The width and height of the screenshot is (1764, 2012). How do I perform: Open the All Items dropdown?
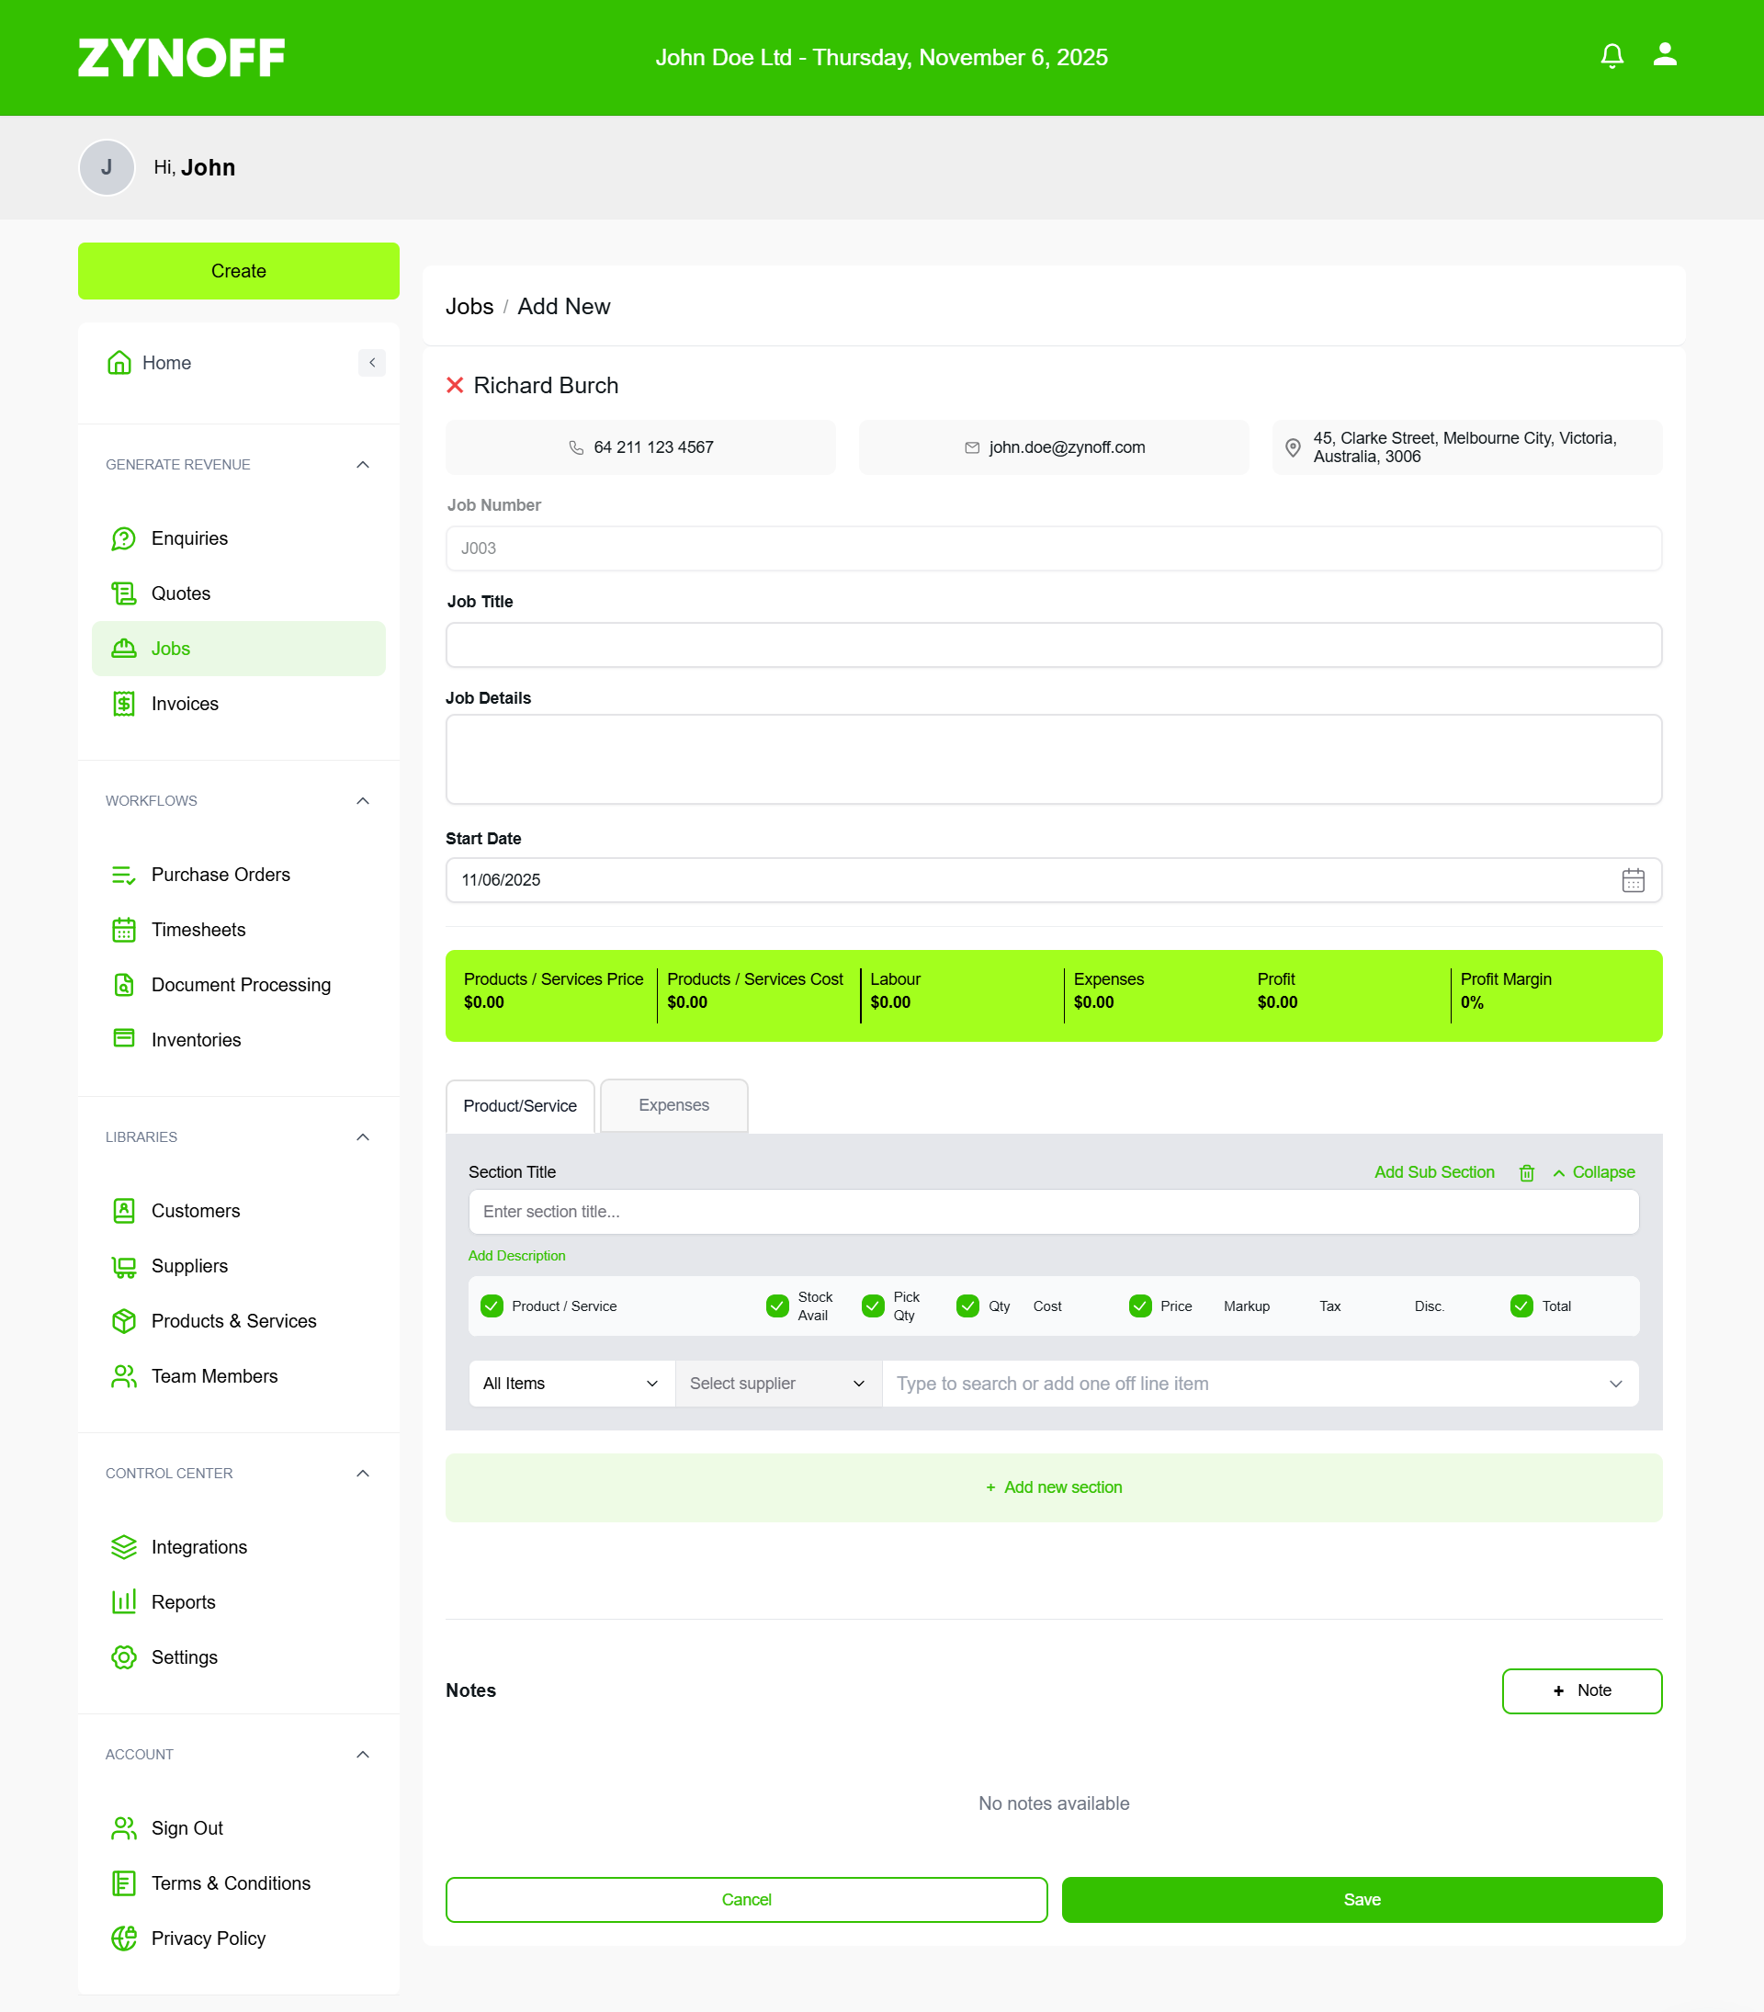[x=571, y=1383]
